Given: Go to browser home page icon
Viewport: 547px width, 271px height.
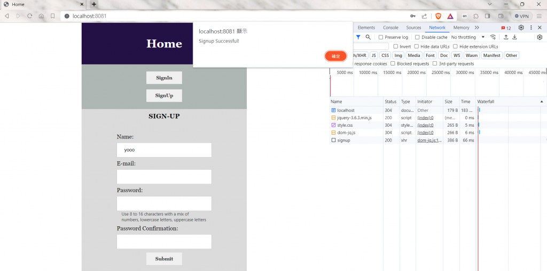Looking at the screenshot, I should 41,16.
